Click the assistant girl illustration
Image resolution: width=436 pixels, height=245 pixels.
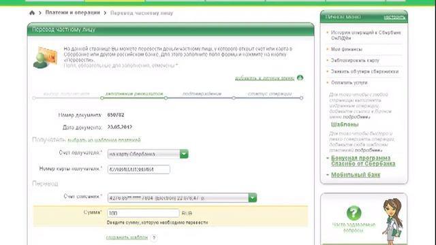[x=392, y=221]
